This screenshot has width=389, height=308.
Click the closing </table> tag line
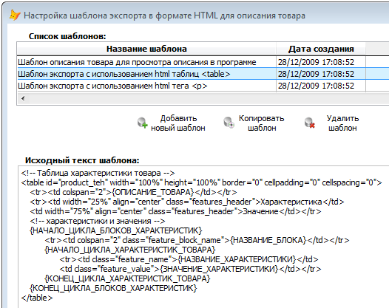coord(37,298)
